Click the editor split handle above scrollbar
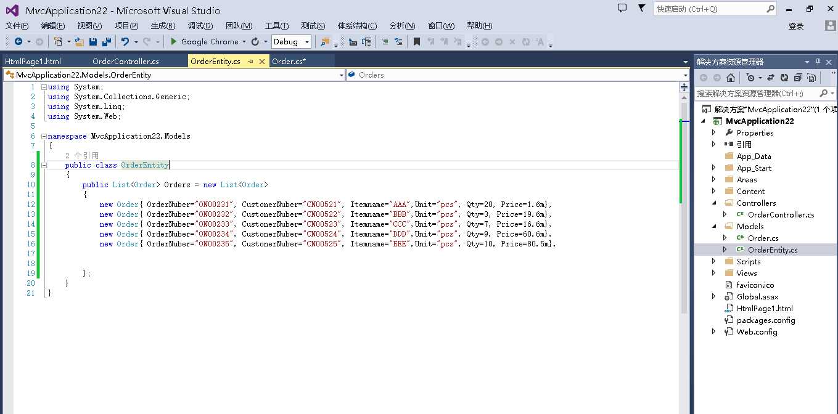Image resolution: width=838 pixels, height=414 pixels. 684,87
